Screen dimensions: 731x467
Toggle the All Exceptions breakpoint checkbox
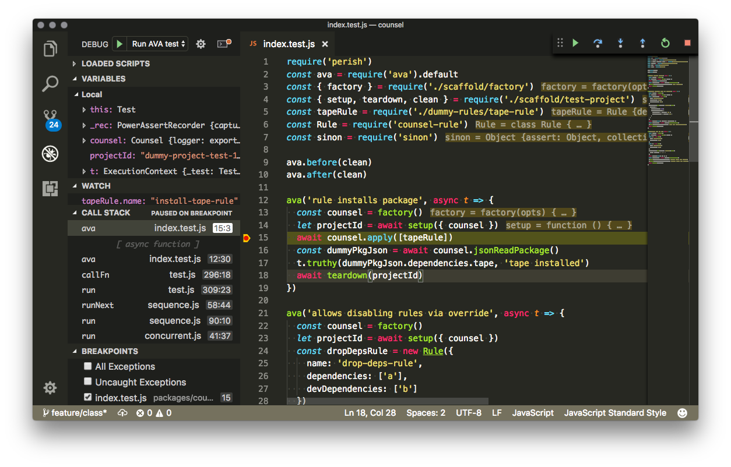(x=88, y=366)
